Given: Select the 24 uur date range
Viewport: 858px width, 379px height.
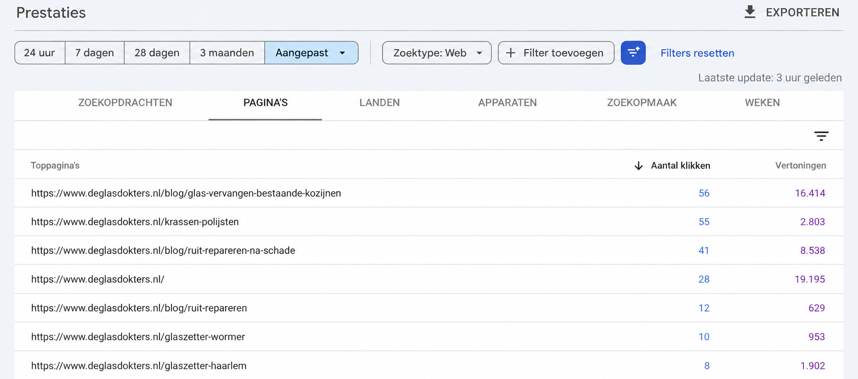Looking at the screenshot, I should [40, 53].
